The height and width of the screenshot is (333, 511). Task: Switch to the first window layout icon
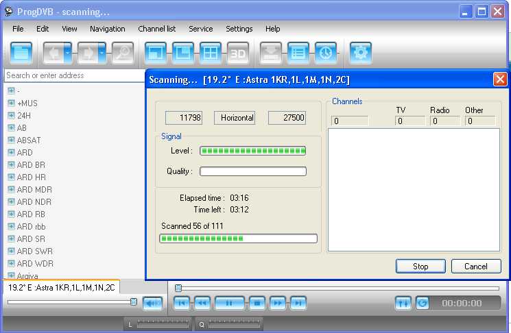click(156, 52)
